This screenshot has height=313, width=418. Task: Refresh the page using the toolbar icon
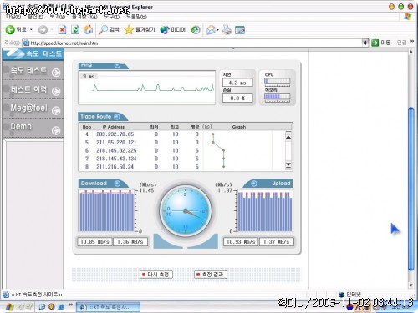point(75,29)
